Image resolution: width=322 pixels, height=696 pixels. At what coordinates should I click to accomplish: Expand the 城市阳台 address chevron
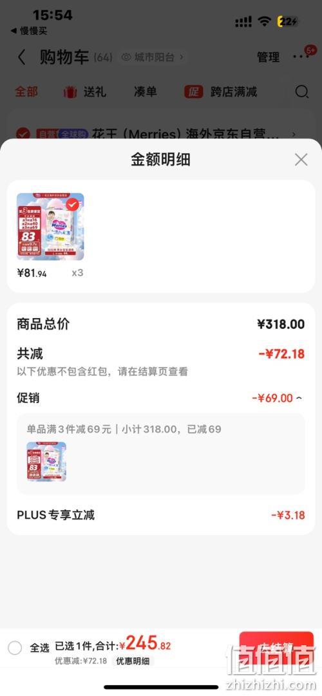tap(181, 57)
